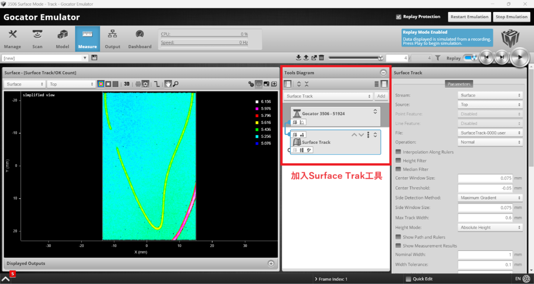Click the replay frame position slider

tap(355, 58)
